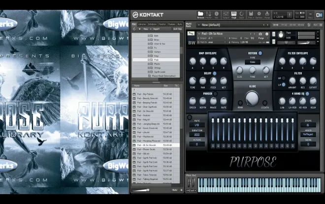Open the sequencer Rate dropdown

click(197, 125)
